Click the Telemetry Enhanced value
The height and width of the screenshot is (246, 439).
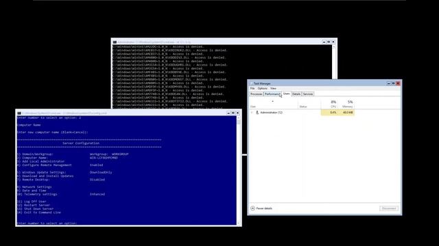point(97,194)
